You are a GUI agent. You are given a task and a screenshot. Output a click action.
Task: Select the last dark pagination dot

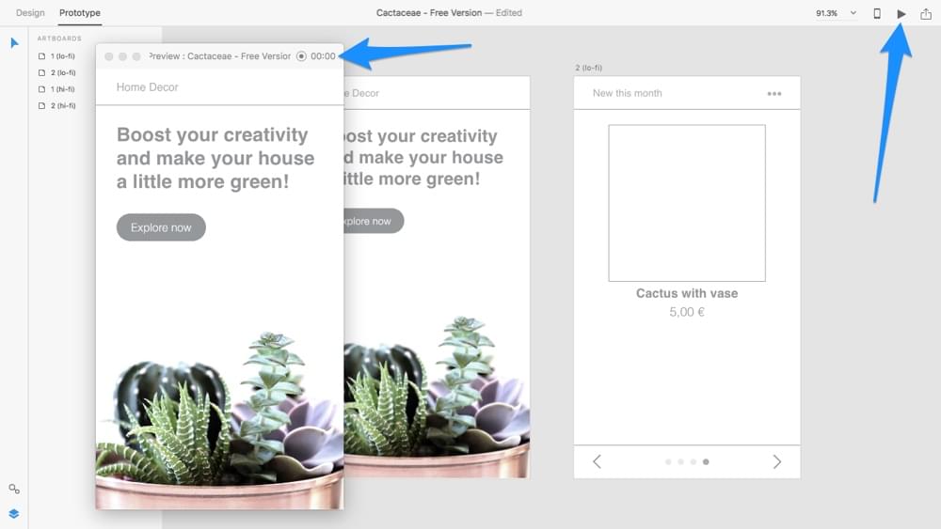point(706,461)
